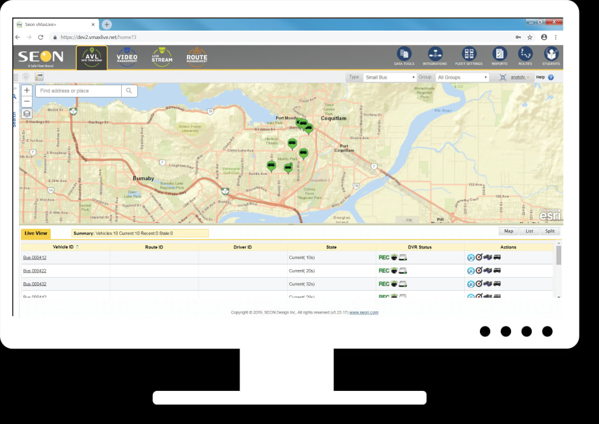Switch to the Route Management module
599x424 pixels.
196,57
